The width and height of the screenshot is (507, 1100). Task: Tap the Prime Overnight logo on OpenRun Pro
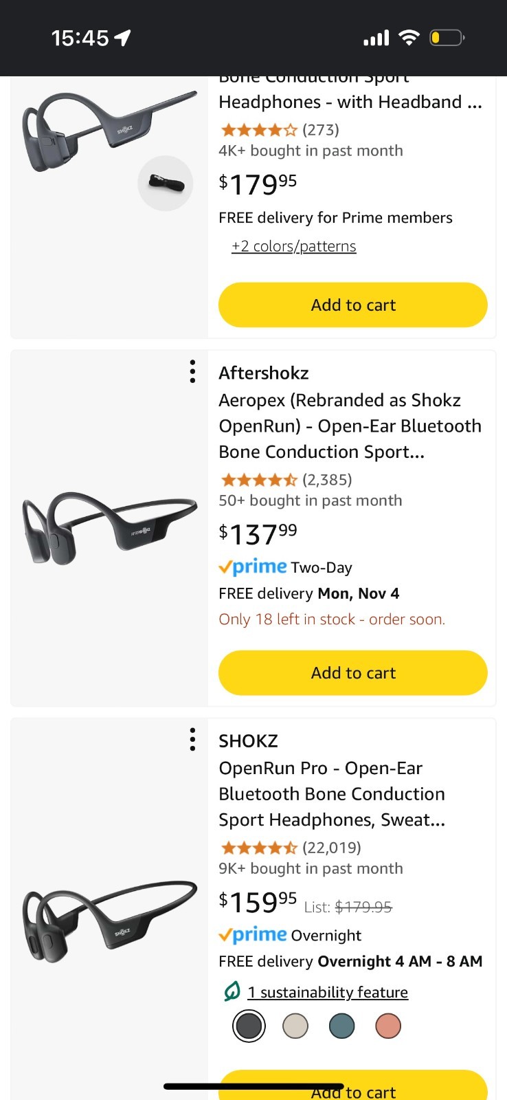252,935
